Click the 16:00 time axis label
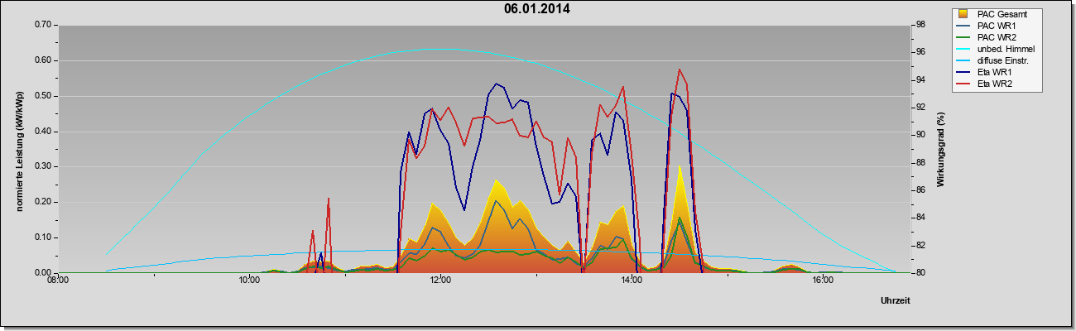The width and height of the screenshot is (1076, 331). tap(823, 281)
